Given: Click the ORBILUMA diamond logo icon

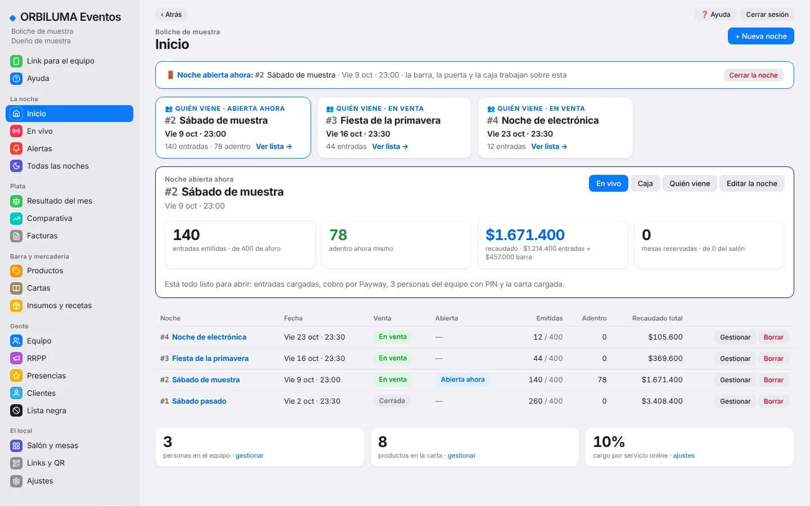Looking at the screenshot, I should click(x=13, y=18).
